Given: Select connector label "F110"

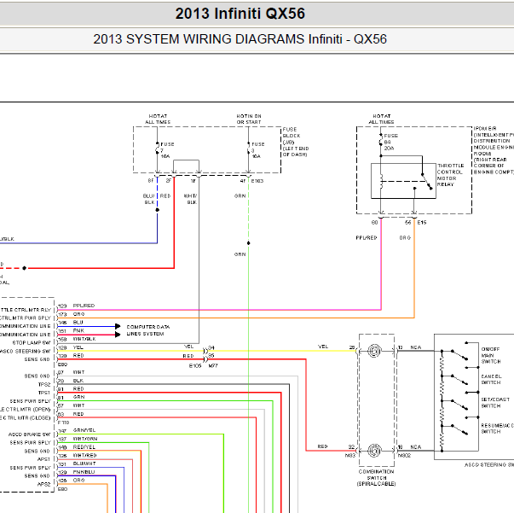Looking at the screenshot, I should [x=64, y=423].
